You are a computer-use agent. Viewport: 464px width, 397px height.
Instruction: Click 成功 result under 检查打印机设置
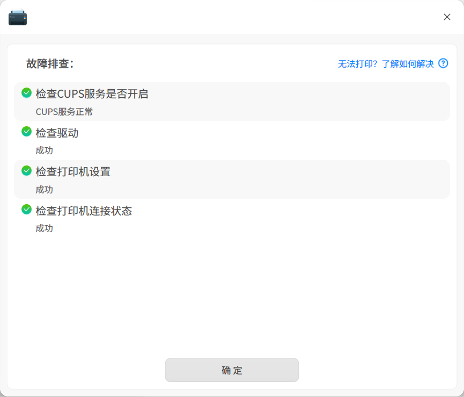click(x=45, y=190)
